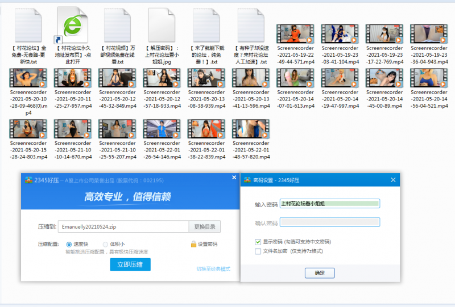The image size is (455, 307).
Task: Click the 立即压缩 button
Action: (130, 264)
